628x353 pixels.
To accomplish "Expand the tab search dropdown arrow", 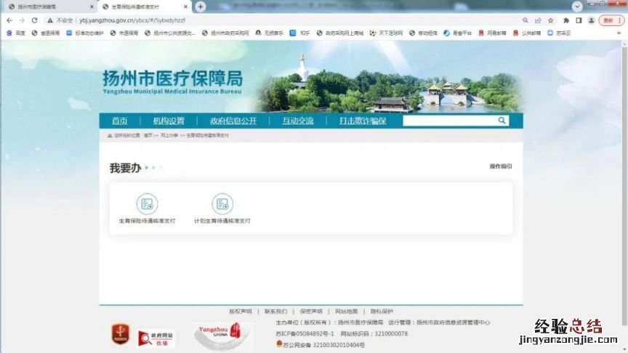I will [x=576, y=7].
